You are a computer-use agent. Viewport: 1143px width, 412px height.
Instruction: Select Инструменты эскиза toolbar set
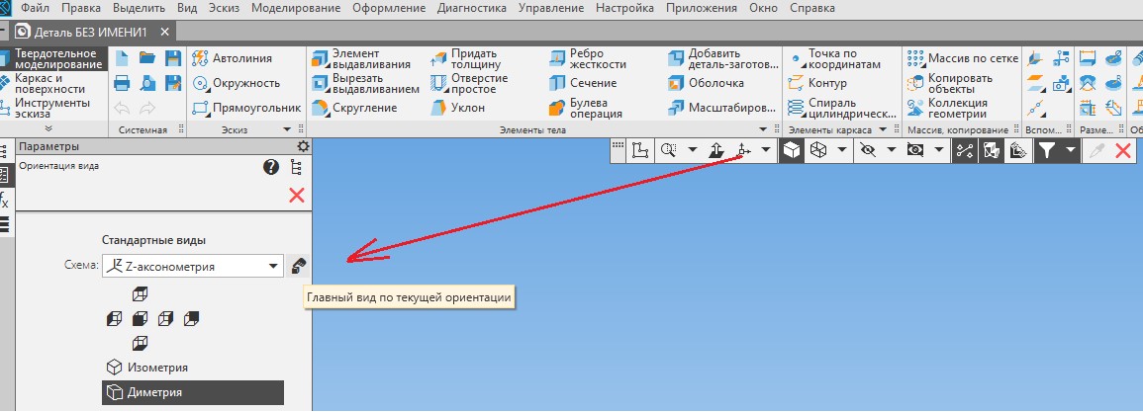(52, 108)
